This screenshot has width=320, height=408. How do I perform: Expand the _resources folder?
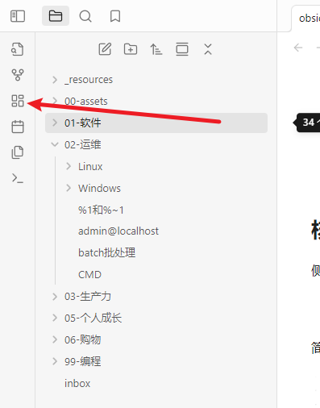(x=55, y=80)
